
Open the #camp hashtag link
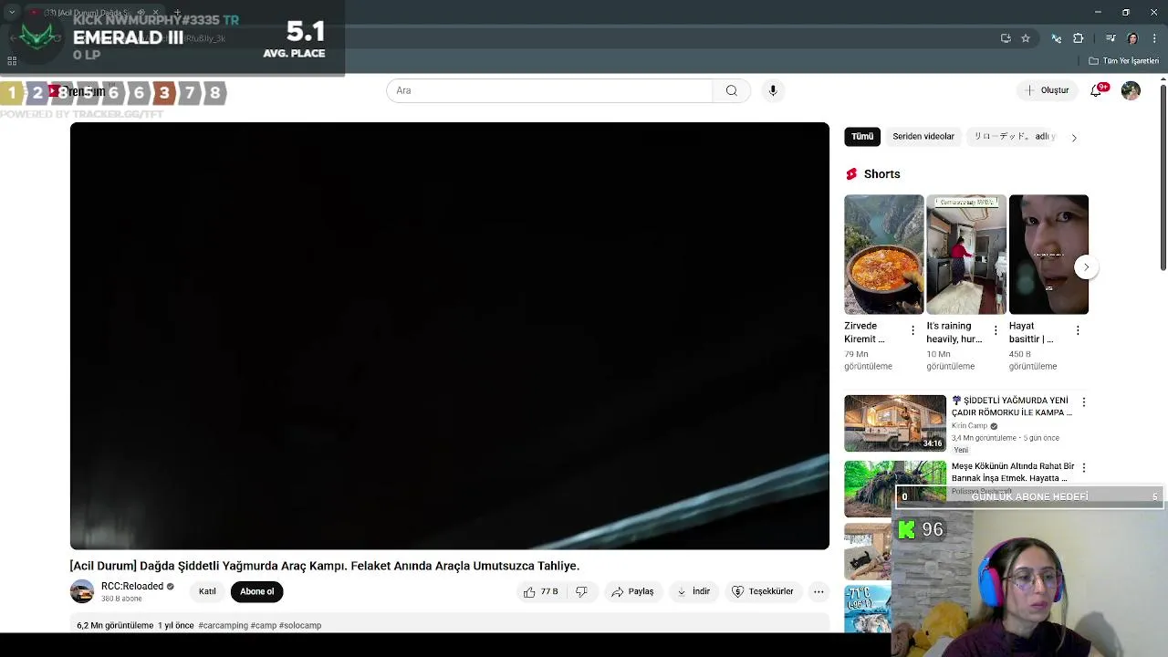264,625
